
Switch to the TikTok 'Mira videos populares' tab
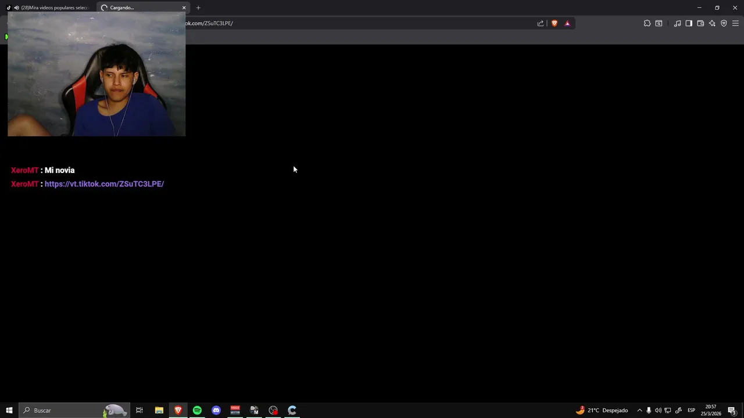[x=51, y=8]
